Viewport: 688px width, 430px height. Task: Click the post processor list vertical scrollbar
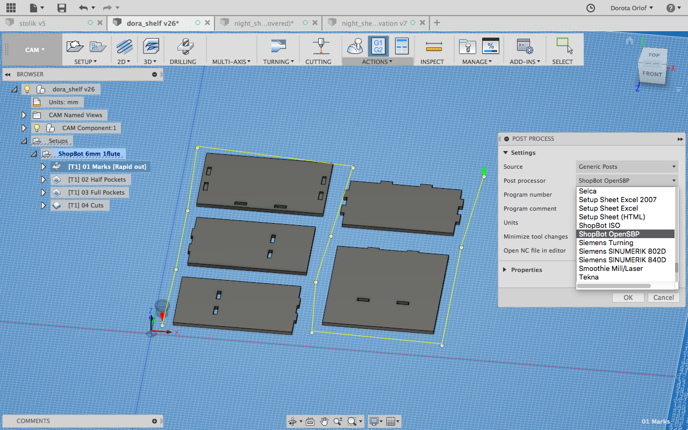pos(677,267)
